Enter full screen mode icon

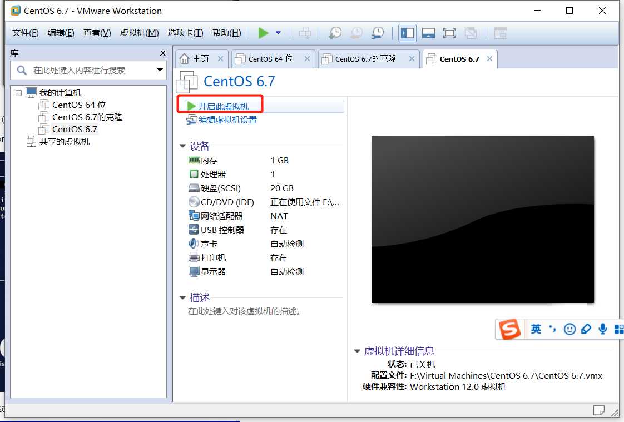tap(449, 33)
